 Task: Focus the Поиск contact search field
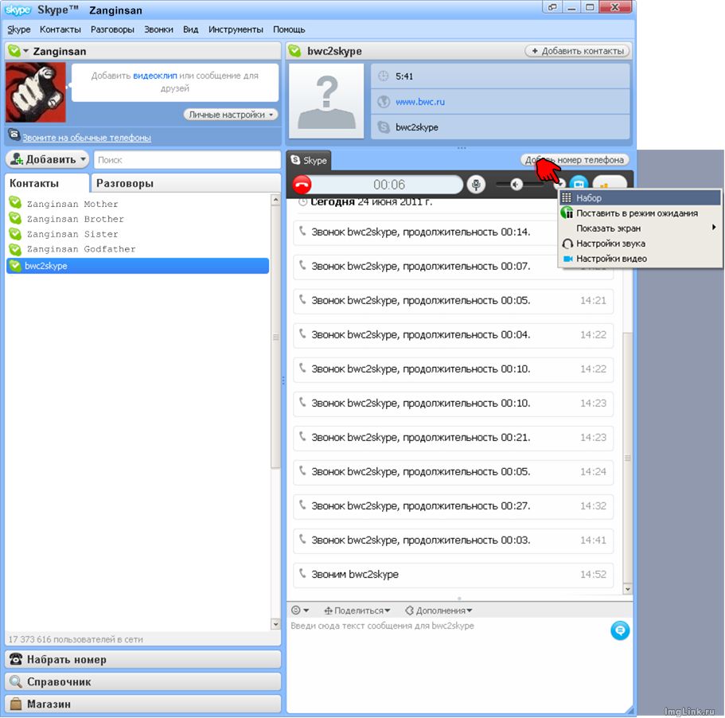187,160
